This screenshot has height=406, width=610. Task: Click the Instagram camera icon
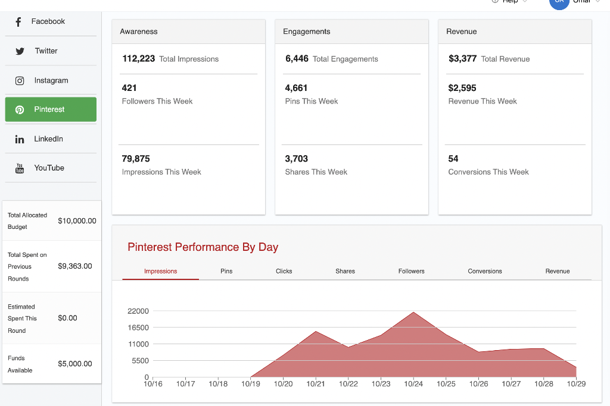tap(20, 81)
